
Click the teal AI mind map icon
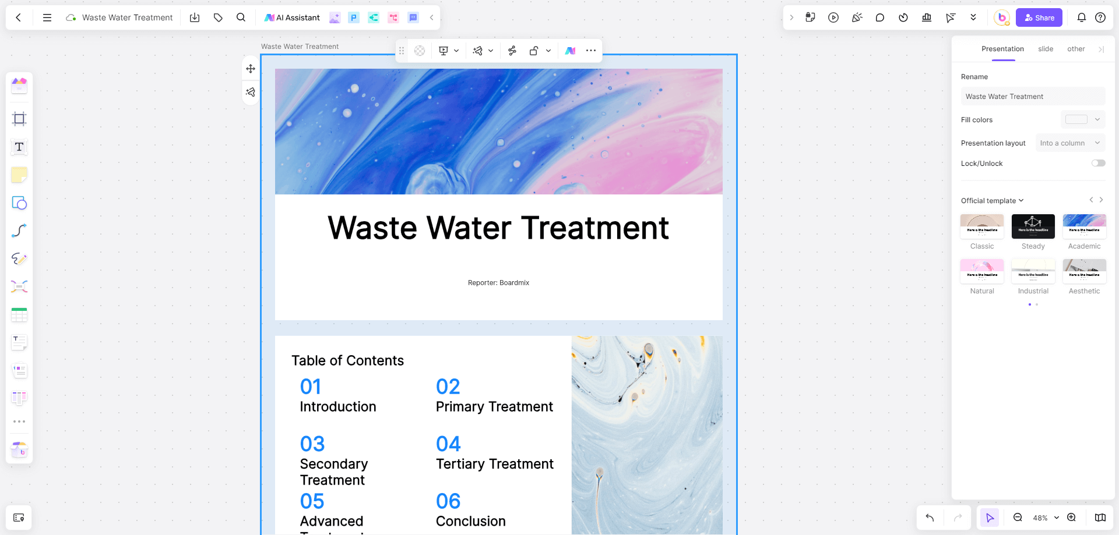(x=374, y=17)
